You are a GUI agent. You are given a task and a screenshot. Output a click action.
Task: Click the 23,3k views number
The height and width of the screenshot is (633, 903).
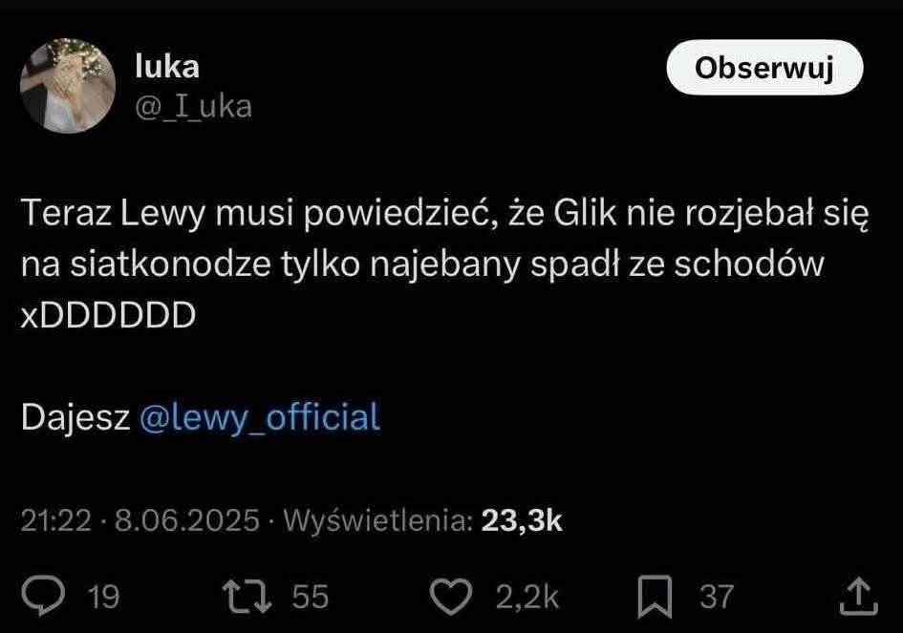point(522,520)
